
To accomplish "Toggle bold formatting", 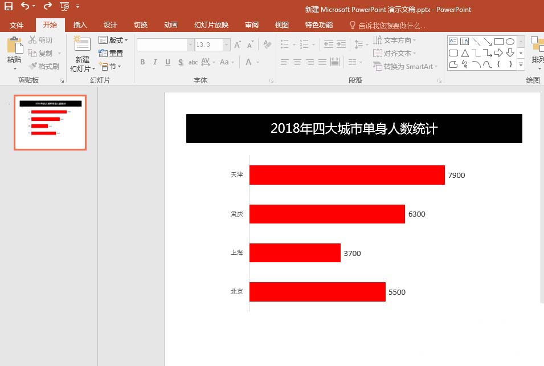I will point(142,62).
